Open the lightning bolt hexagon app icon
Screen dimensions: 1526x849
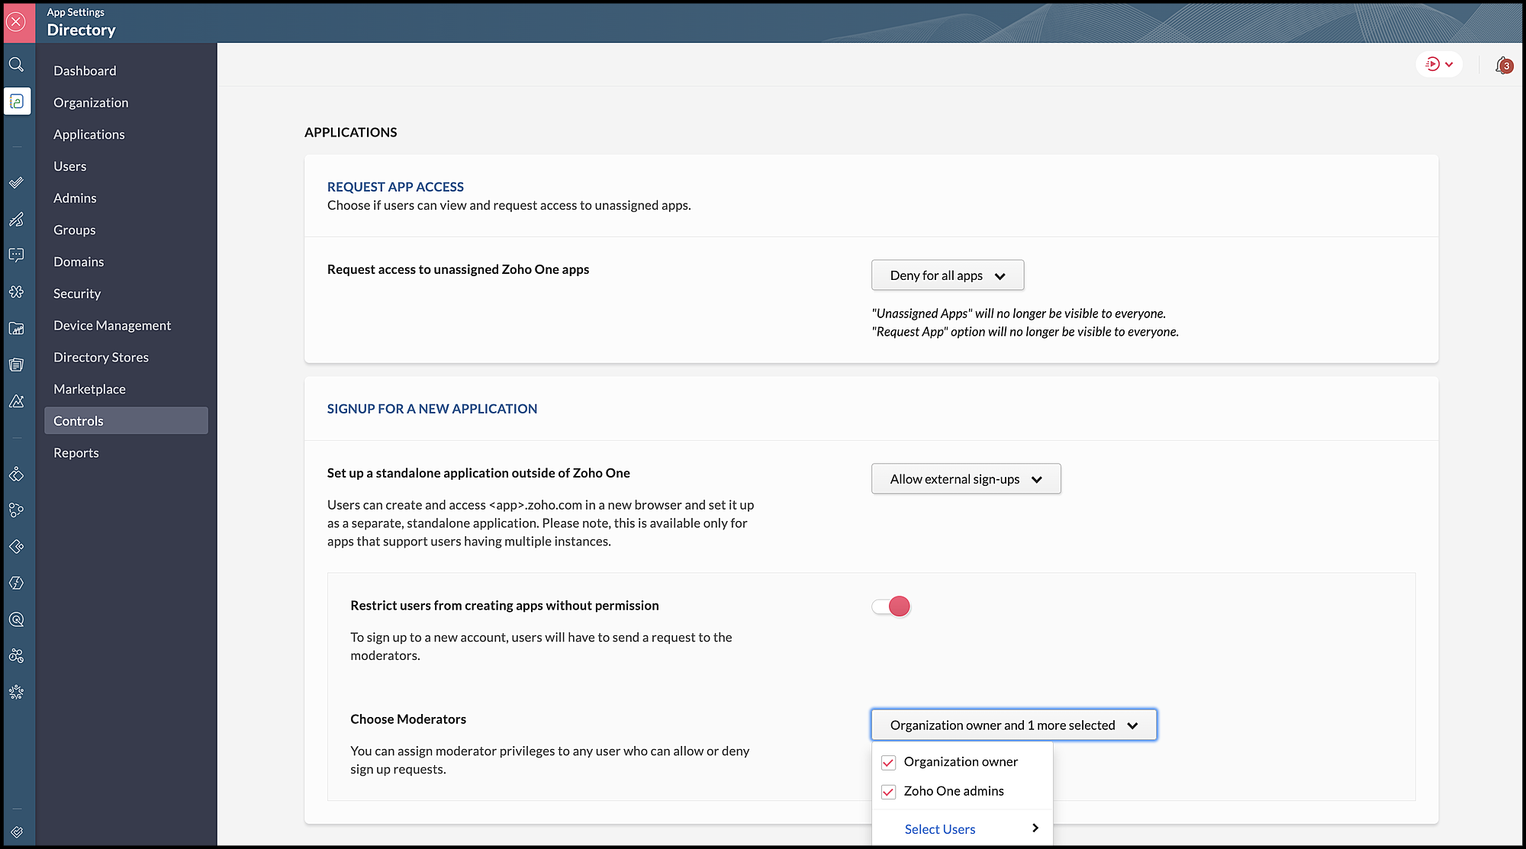point(16,584)
